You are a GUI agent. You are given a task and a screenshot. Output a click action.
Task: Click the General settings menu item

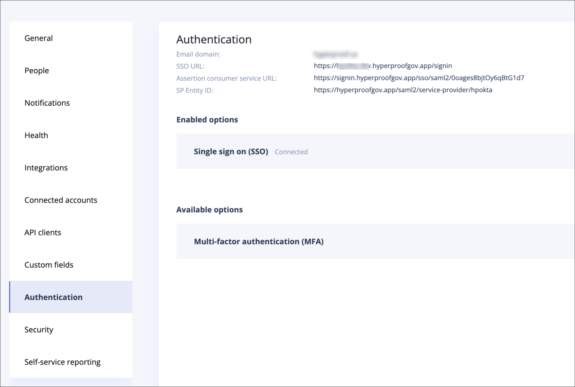click(39, 38)
